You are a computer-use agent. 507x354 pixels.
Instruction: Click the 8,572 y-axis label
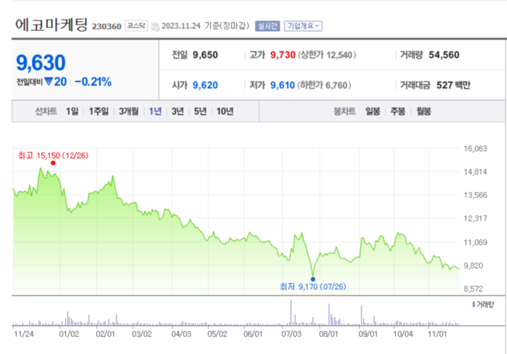coord(473,288)
